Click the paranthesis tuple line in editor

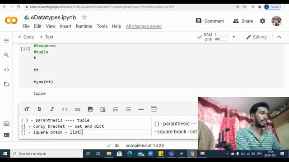(x=55, y=120)
